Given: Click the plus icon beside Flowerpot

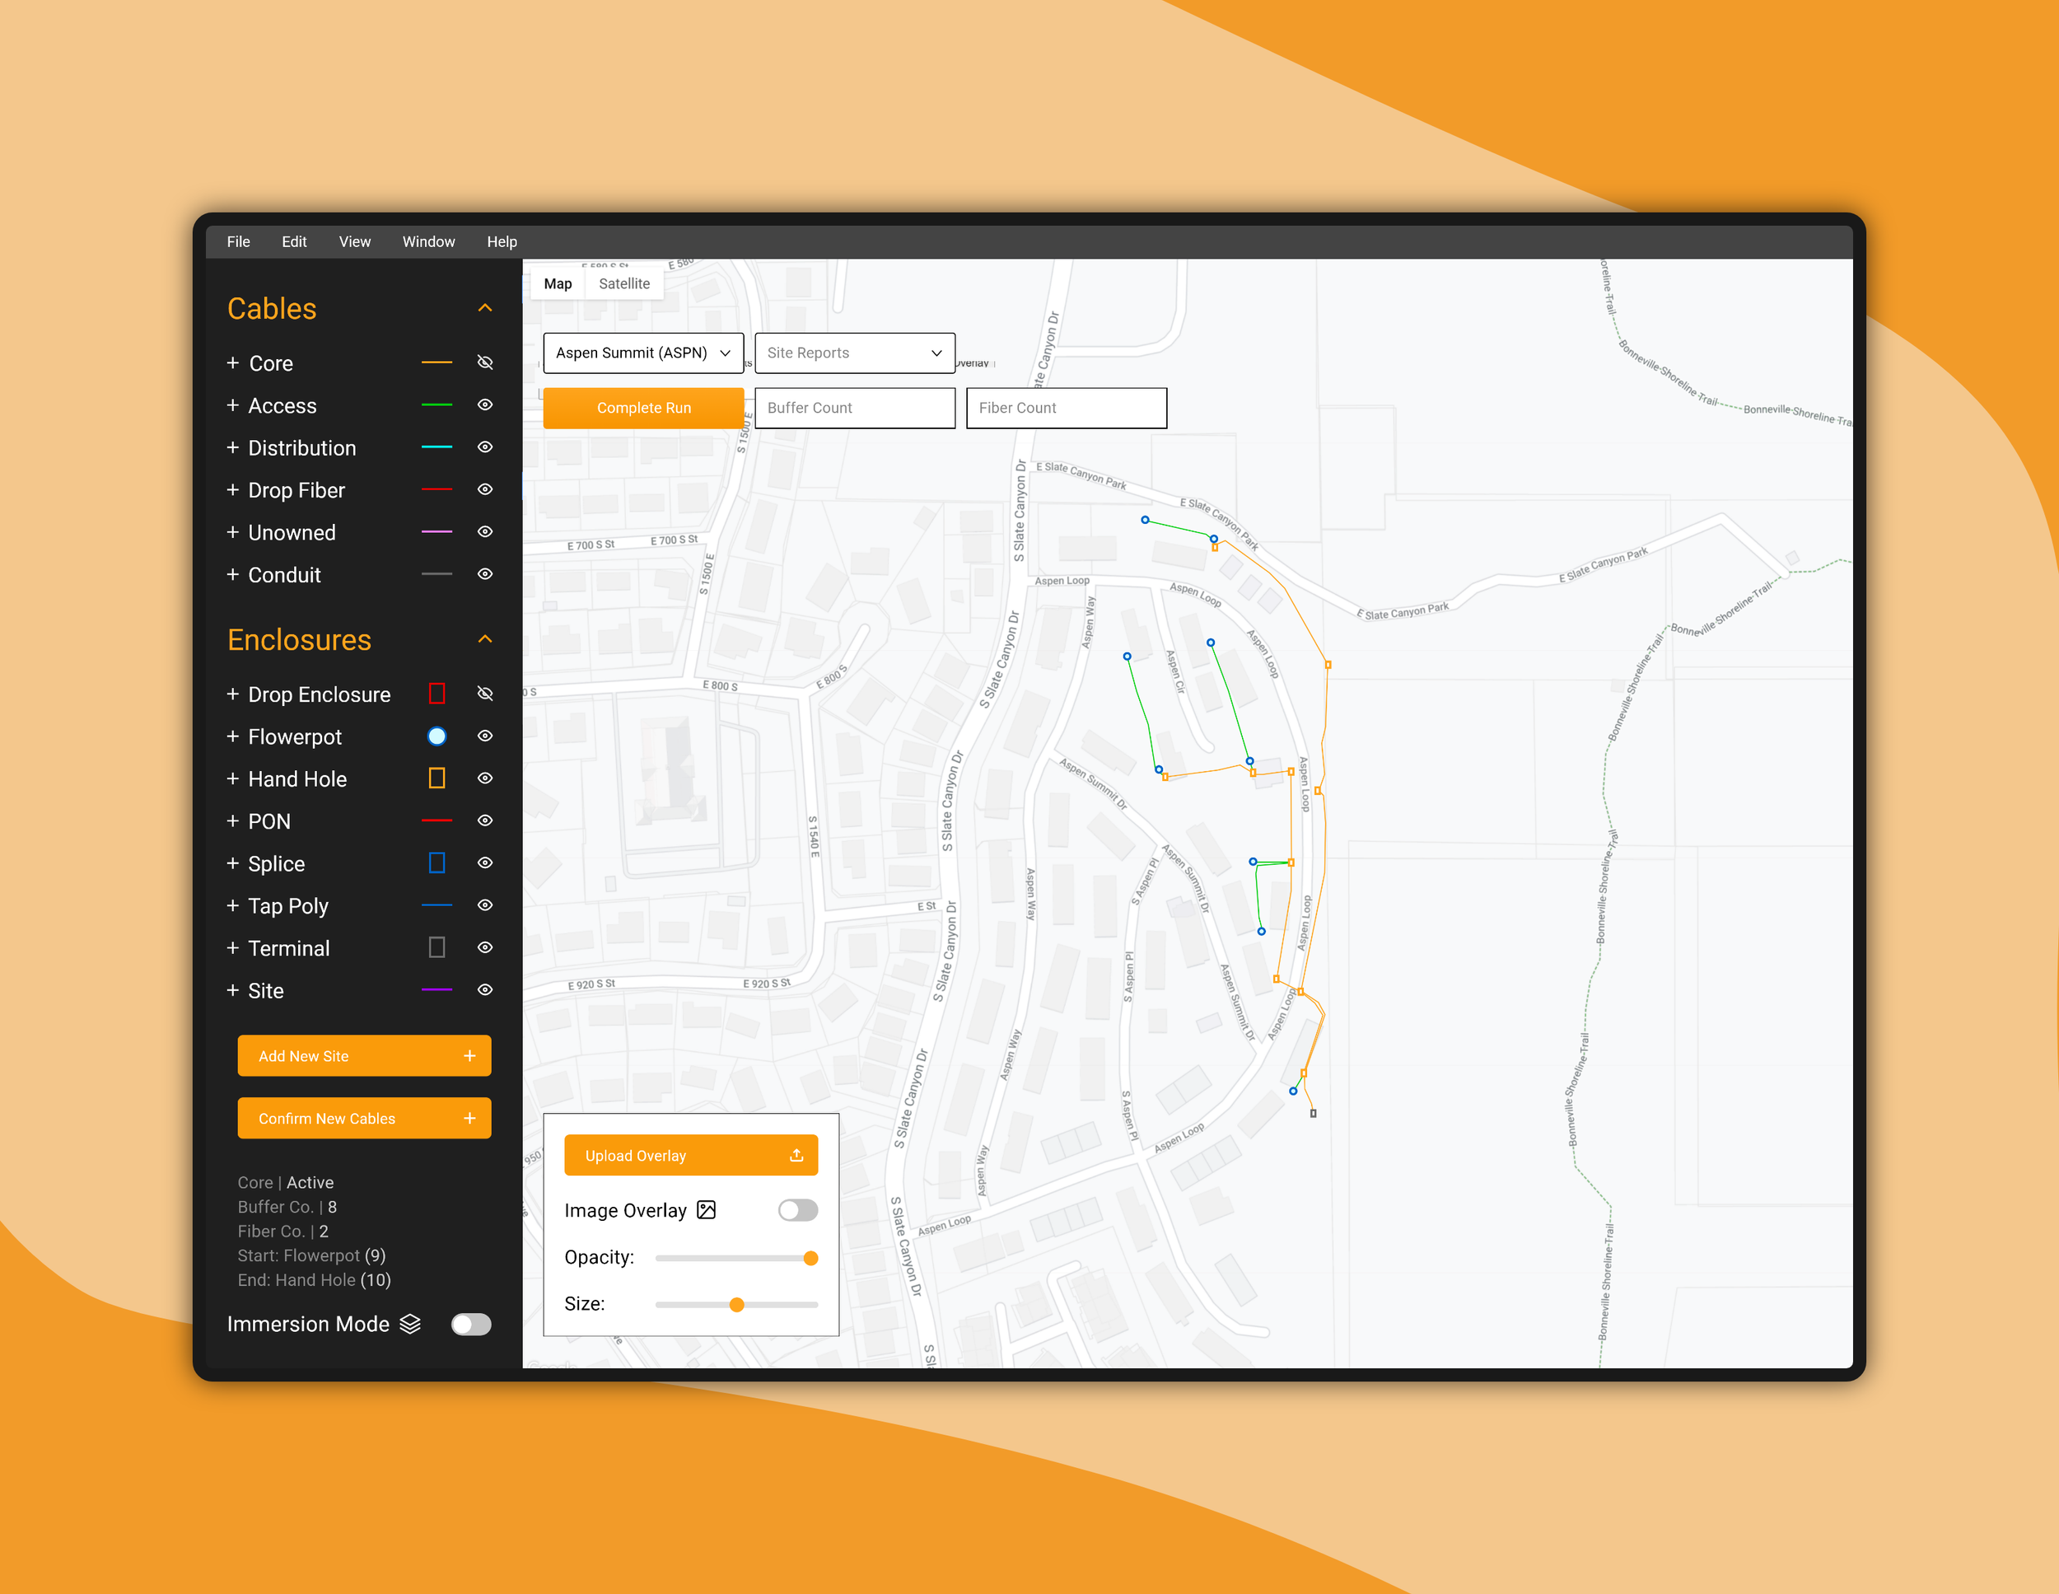Looking at the screenshot, I should [233, 736].
